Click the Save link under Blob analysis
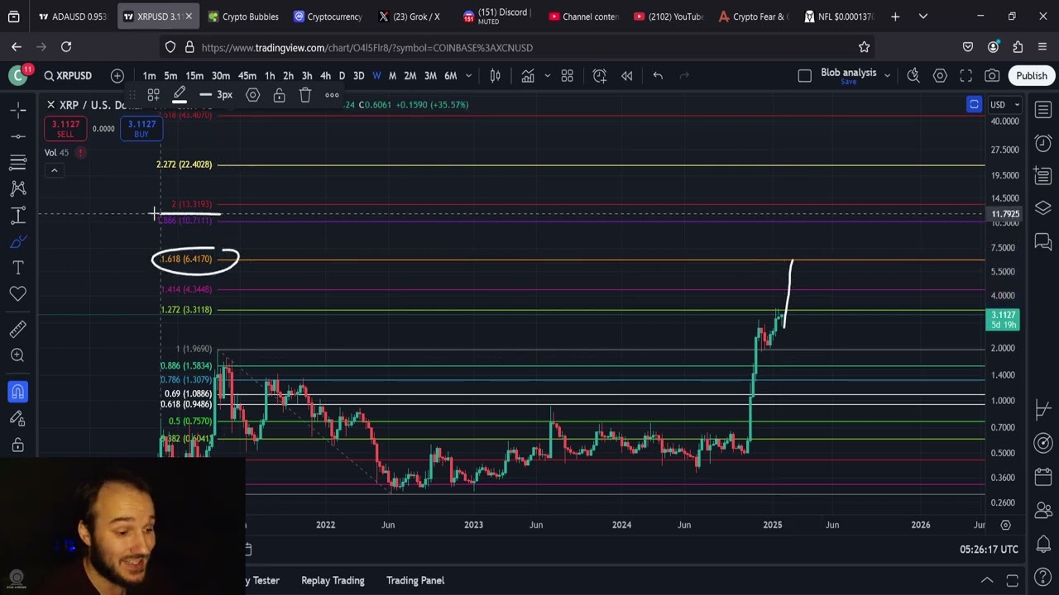 click(848, 83)
